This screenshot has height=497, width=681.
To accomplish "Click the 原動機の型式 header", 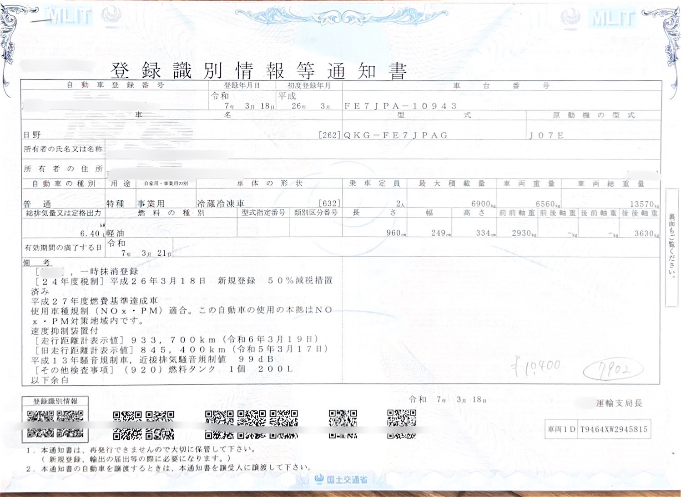I will click(593, 115).
